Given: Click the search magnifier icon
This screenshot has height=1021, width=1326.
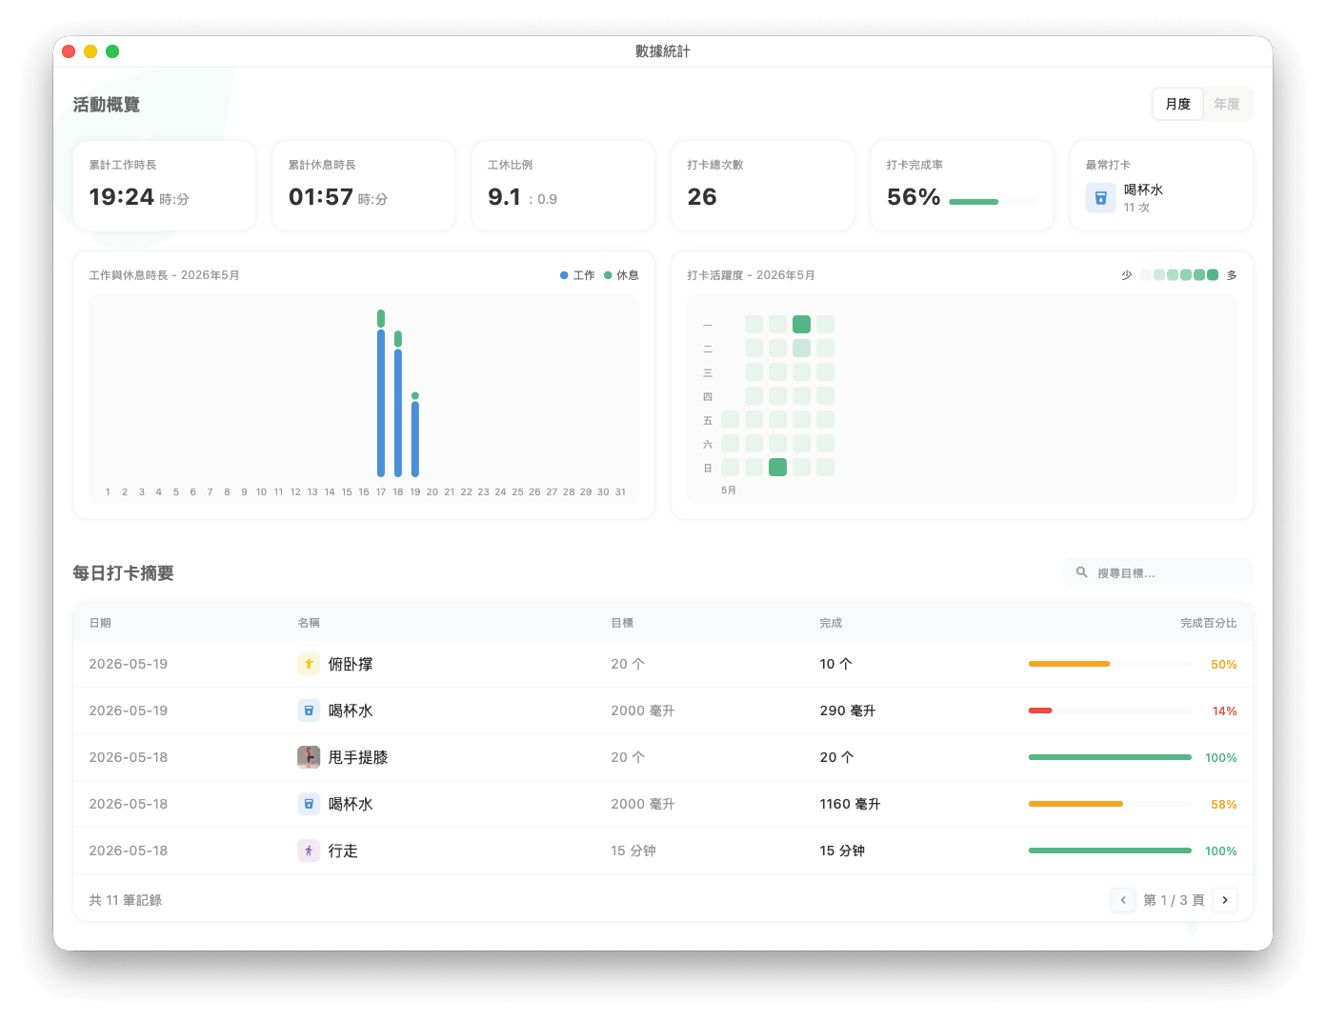Looking at the screenshot, I should click(1082, 572).
